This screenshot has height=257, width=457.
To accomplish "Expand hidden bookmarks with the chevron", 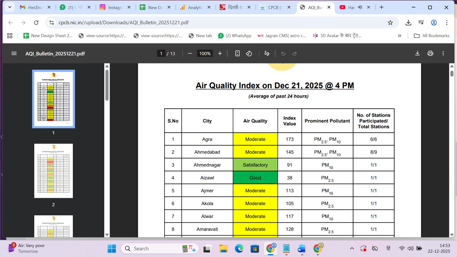I will coord(400,35).
